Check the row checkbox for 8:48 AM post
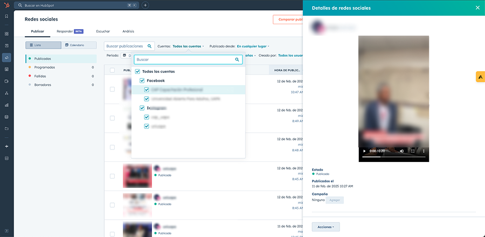 tap(112, 147)
